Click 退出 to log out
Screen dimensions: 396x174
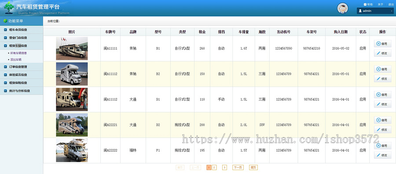(391, 4)
